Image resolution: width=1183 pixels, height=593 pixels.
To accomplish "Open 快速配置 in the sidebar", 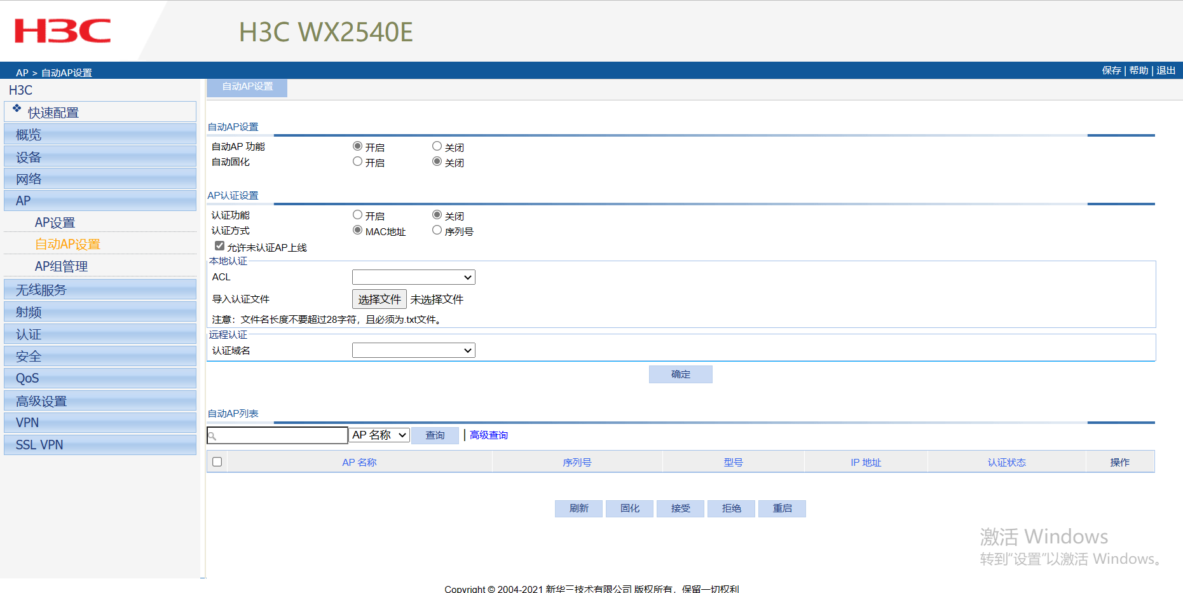I will [x=100, y=112].
